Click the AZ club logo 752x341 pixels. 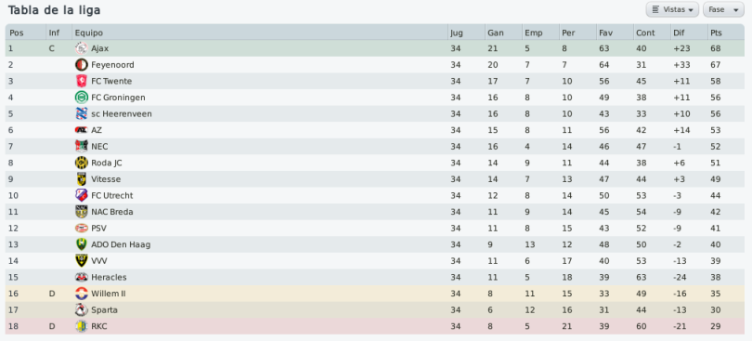(x=82, y=130)
